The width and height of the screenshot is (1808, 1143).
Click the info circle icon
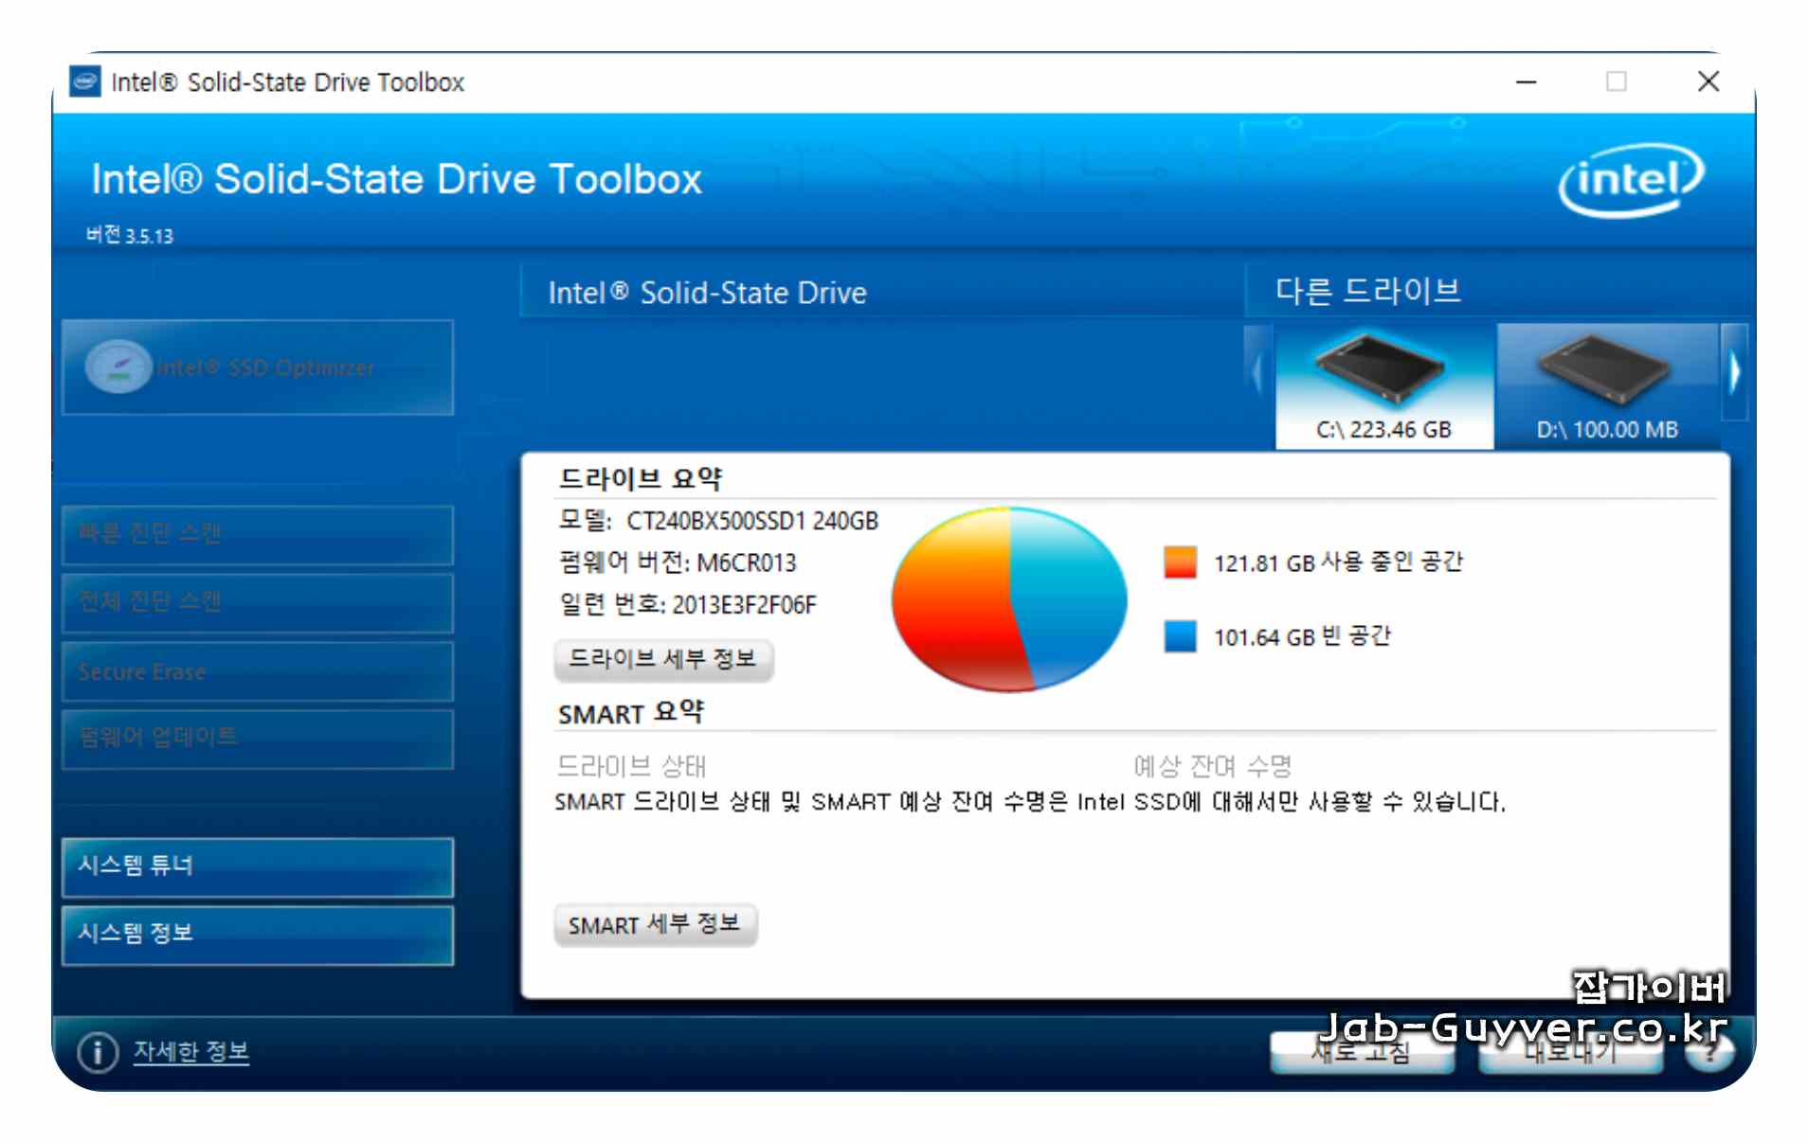pyautogui.click(x=98, y=1051)
